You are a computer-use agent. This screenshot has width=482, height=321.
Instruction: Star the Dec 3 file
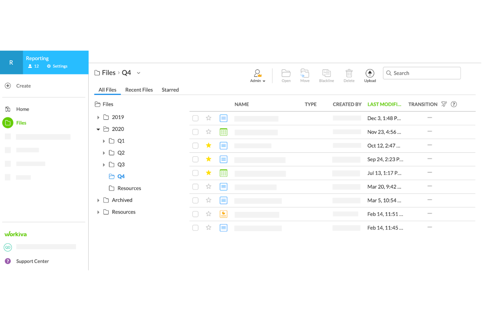pyautogui.click(x=209, y=118)
